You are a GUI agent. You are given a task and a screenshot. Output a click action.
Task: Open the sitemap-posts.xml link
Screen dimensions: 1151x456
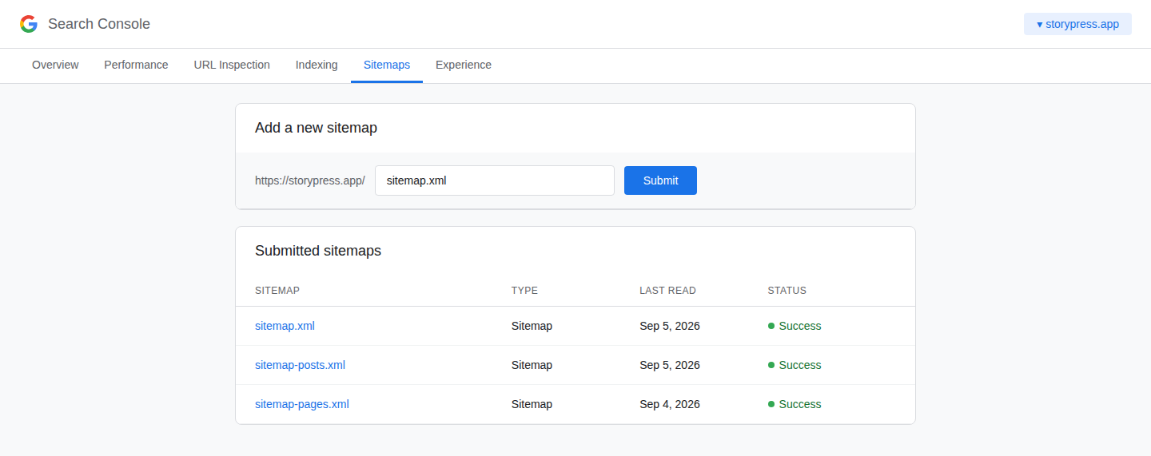tap(300, 365)
